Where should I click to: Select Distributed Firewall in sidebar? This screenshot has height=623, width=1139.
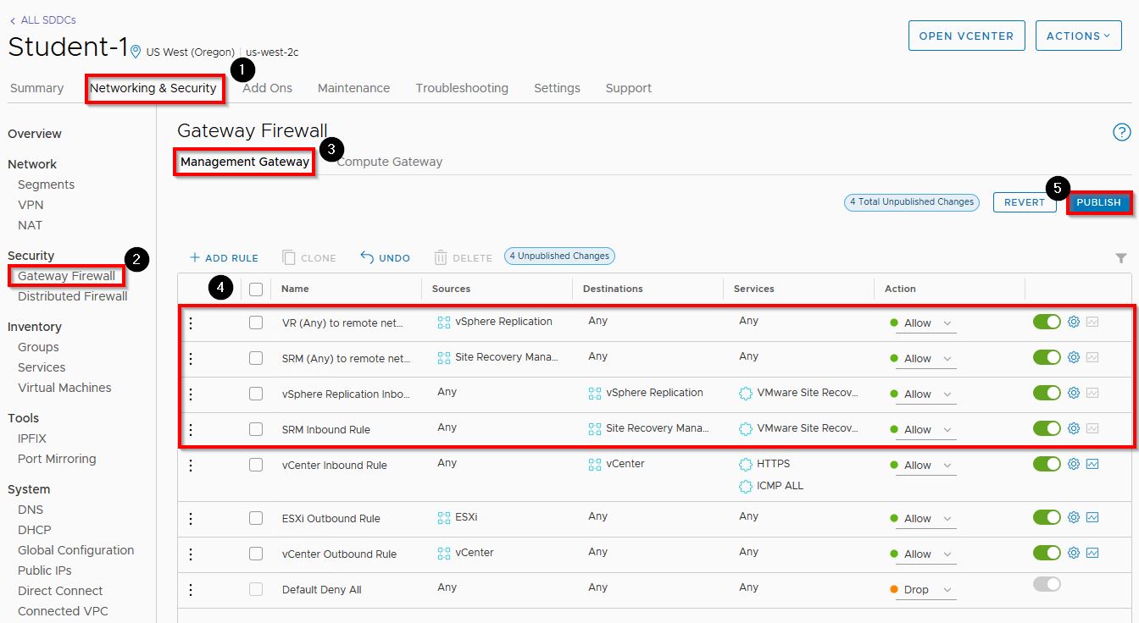[x=72, y=296]
